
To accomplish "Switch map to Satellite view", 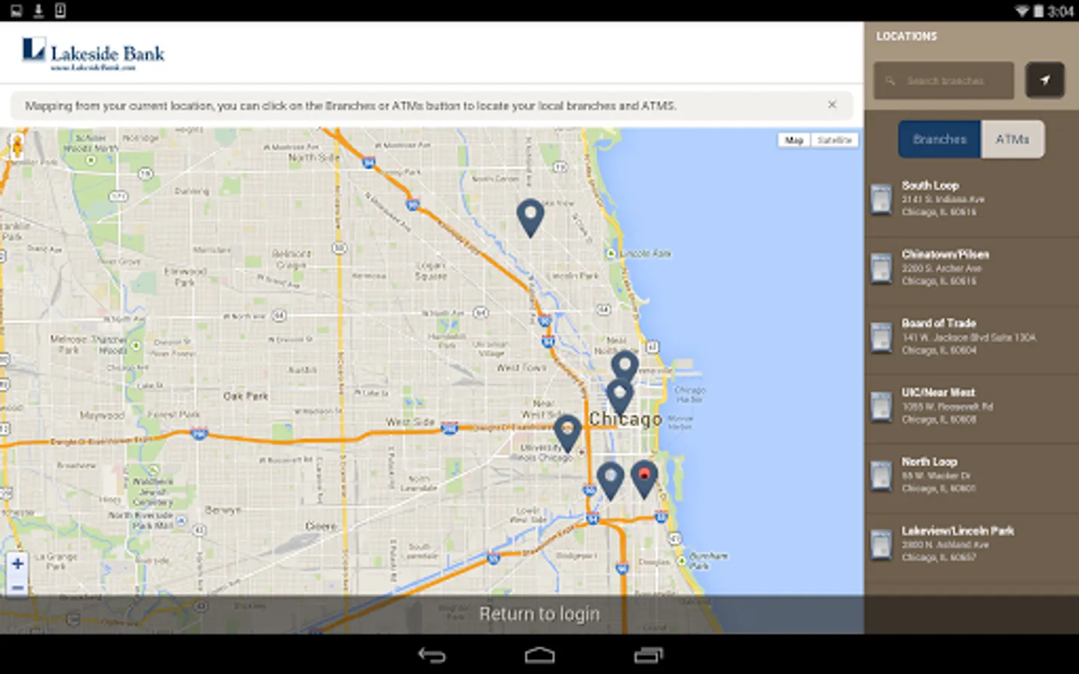I will point(834,140).
